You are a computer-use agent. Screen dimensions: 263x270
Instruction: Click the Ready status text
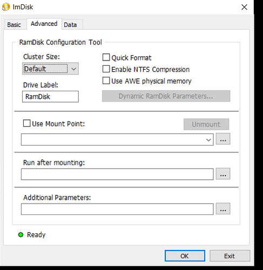[x=36, y=235]
